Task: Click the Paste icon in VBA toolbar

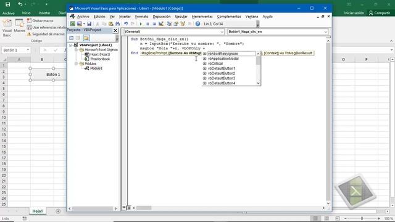Action: coord(110,23)
